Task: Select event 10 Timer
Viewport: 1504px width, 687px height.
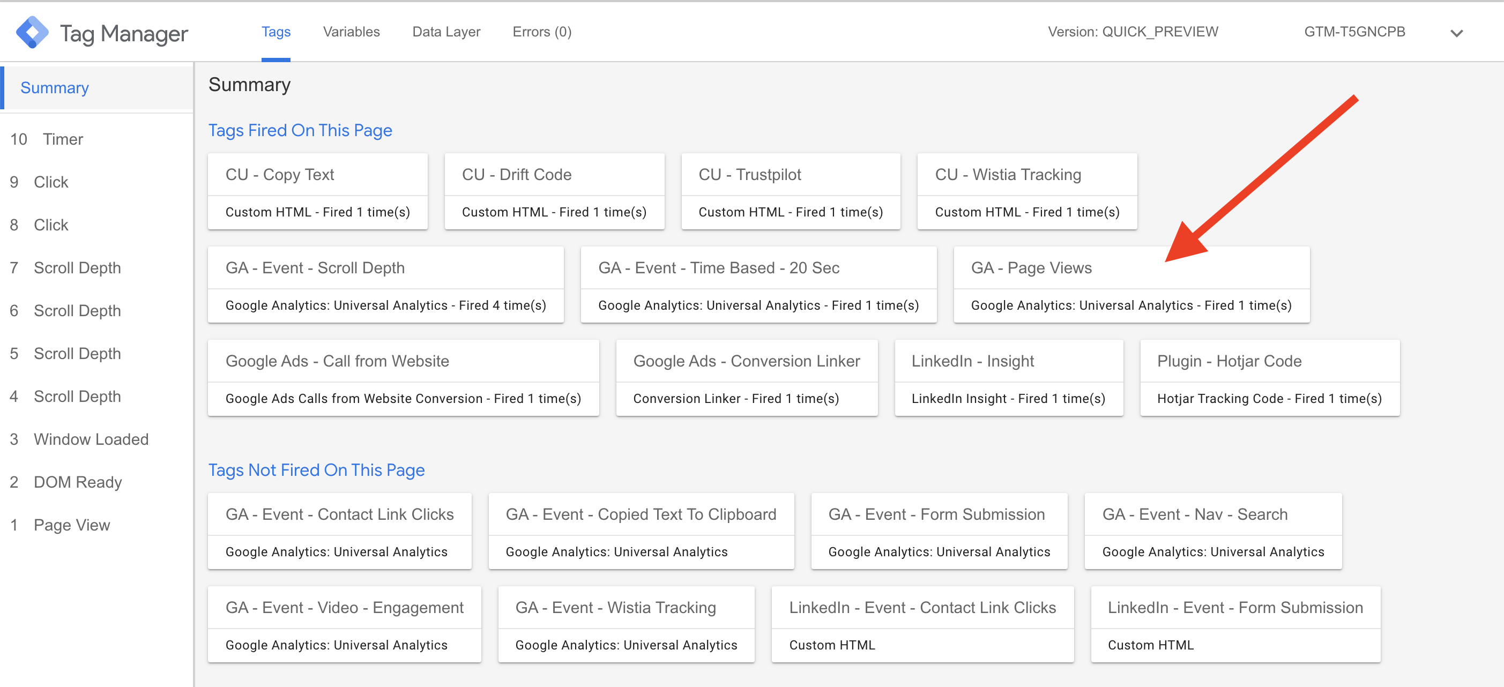Action: pyautogui.click(x=96, y=139)
